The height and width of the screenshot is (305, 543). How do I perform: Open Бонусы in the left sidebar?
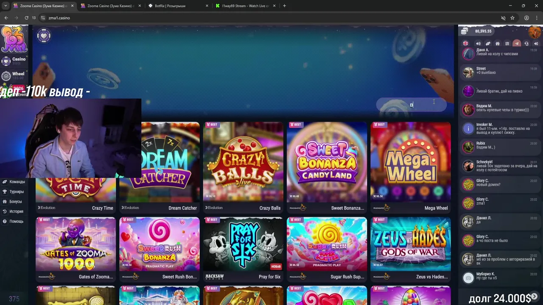pos(12,202)
